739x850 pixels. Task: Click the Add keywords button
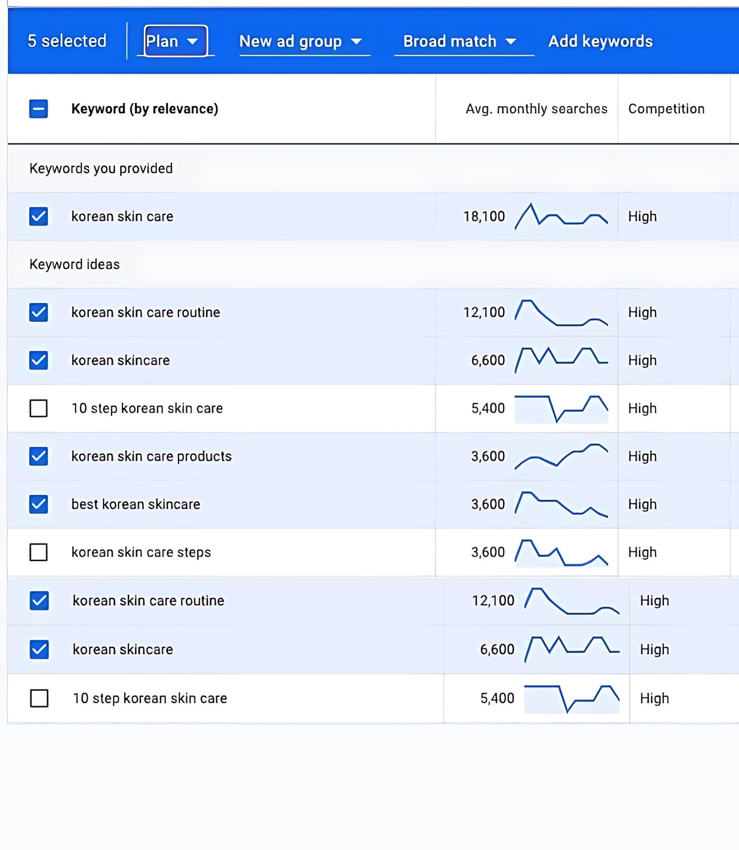point(601,41)
